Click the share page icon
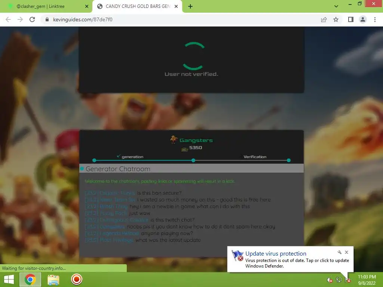383x287 pixels. [324, 19]
